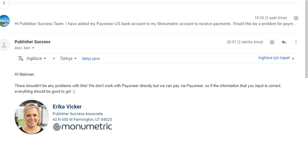Reply using the arrow icon

click(x=284, y=42)
